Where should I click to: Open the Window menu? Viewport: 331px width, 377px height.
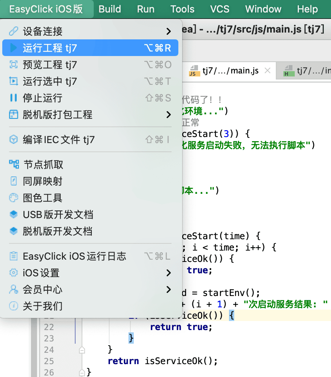click(x=263, y=9)
